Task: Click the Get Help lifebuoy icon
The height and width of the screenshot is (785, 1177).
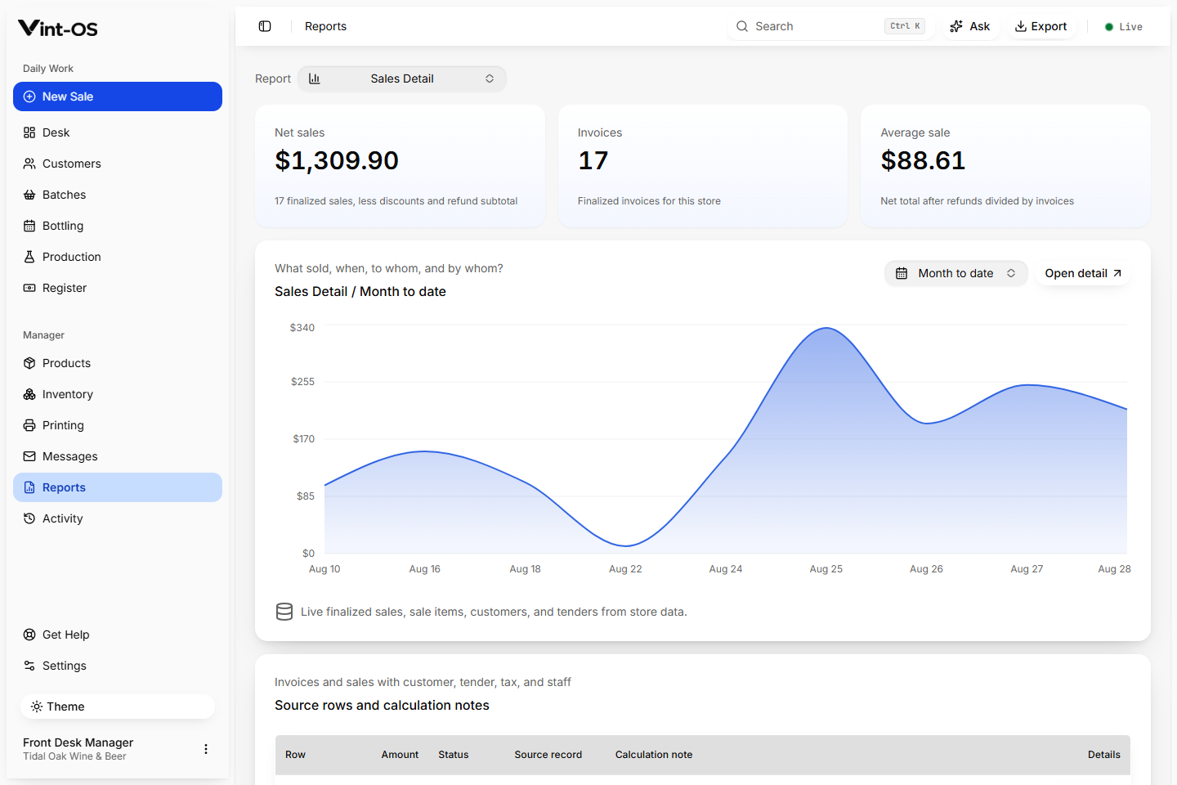Action: point(29,635)
